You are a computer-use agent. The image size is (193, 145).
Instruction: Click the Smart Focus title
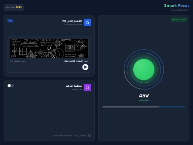tap(177, 5)
